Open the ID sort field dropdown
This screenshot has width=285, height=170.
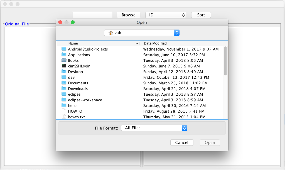166,15
